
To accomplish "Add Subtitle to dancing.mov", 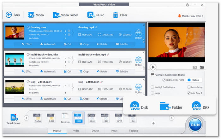I will [122, 44].
